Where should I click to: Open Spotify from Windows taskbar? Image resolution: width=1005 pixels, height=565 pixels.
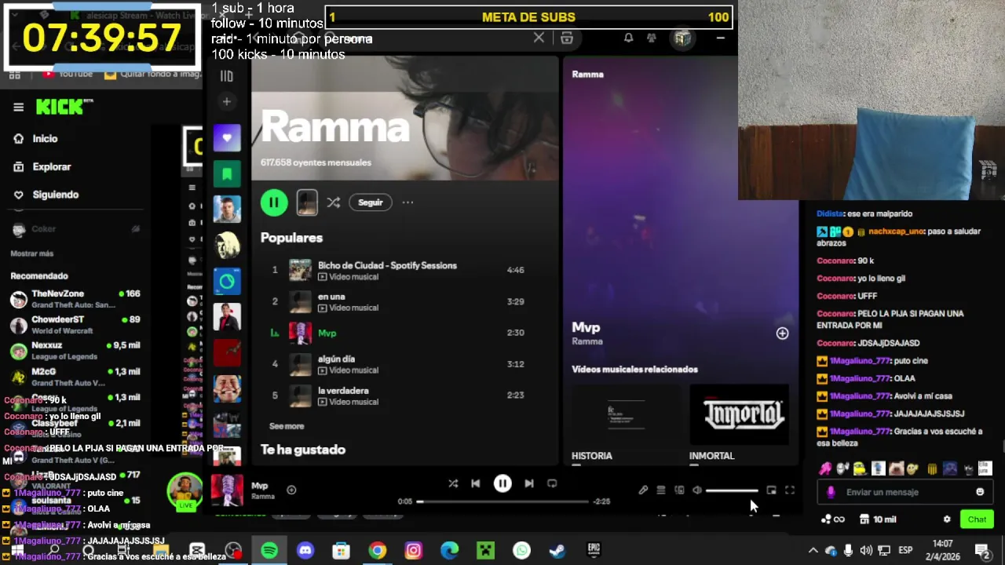269,551
